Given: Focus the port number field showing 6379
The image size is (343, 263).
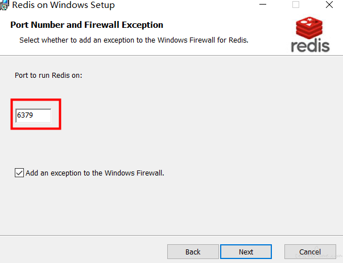Looking at the screenshot, I should click(x=34, y=115).
